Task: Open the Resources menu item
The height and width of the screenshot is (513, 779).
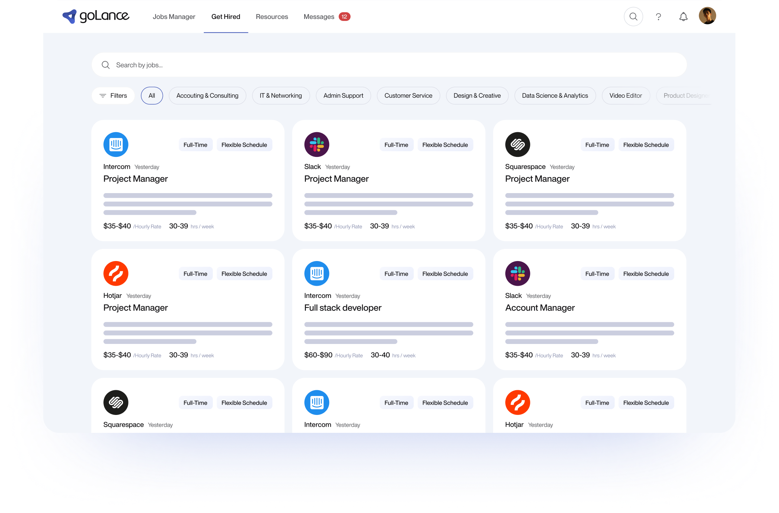Action: (272, 17)
